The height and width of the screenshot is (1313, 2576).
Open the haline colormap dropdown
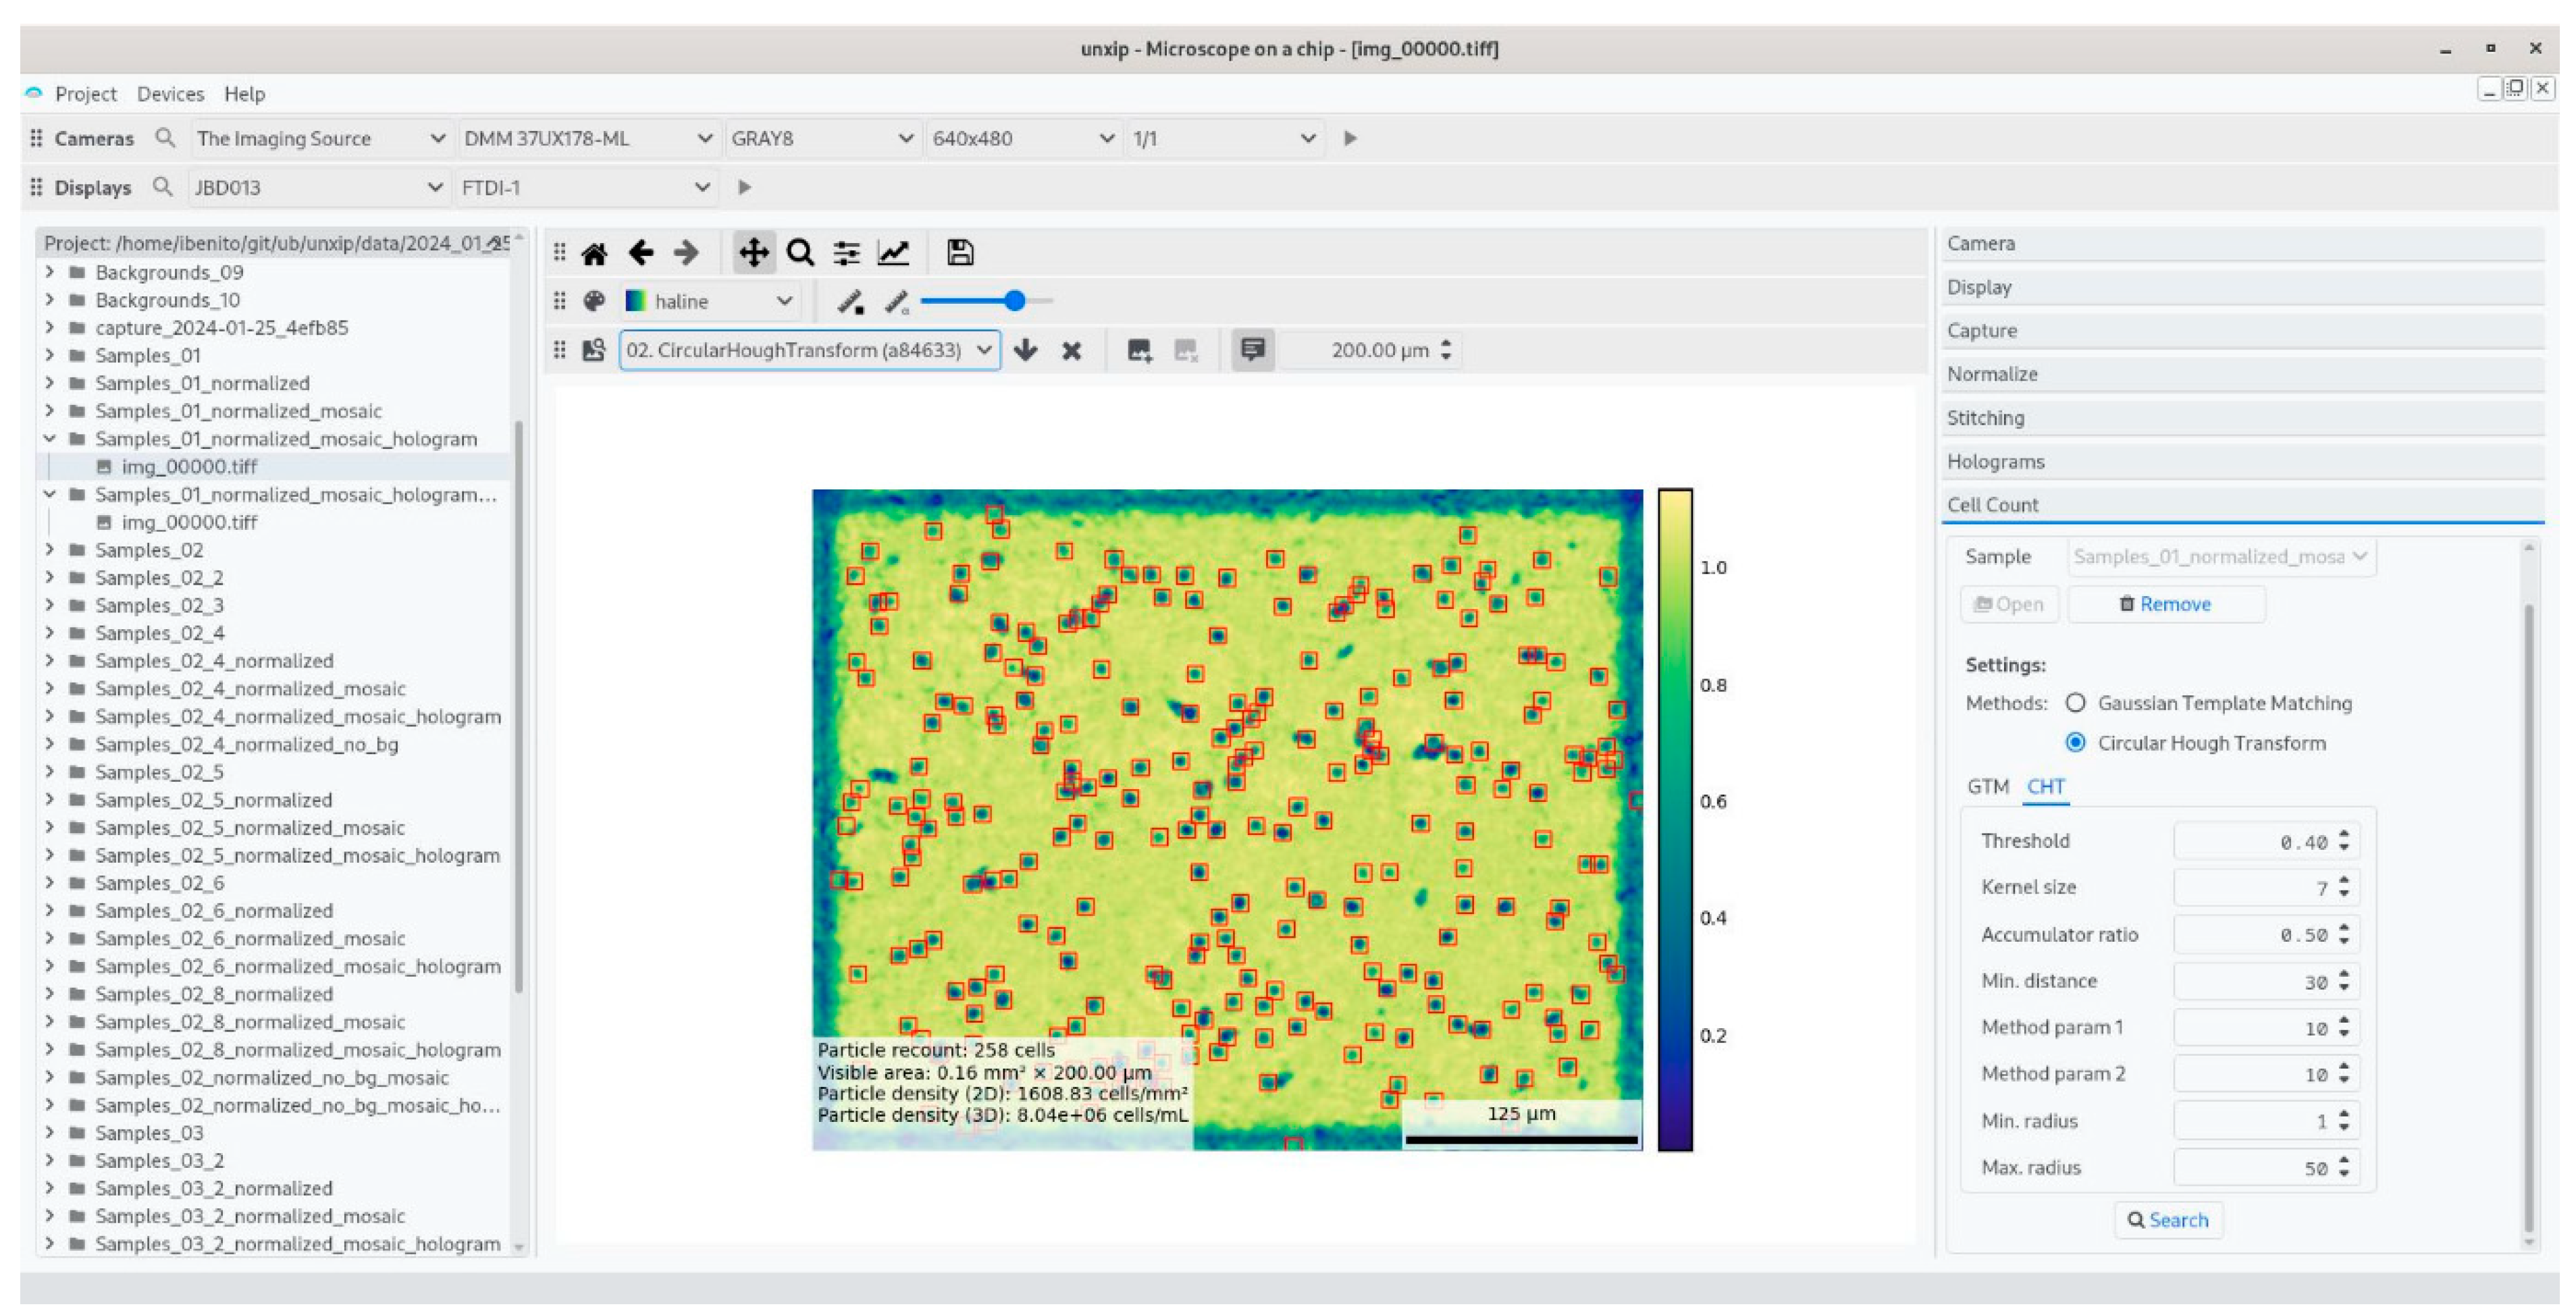[x=710, y=302]
